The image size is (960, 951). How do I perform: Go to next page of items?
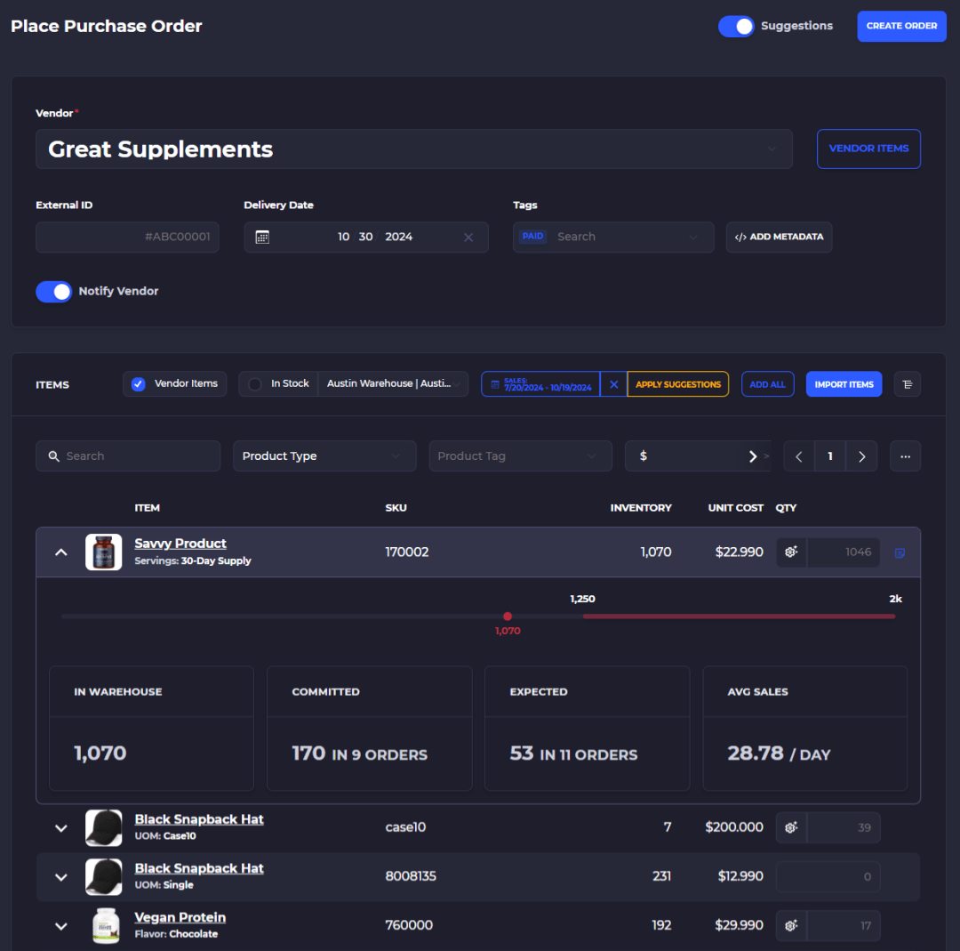click(861, 456)
